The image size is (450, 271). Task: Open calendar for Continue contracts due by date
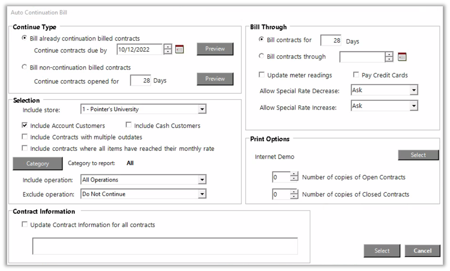pyautogui.click(x=179, y=49)
